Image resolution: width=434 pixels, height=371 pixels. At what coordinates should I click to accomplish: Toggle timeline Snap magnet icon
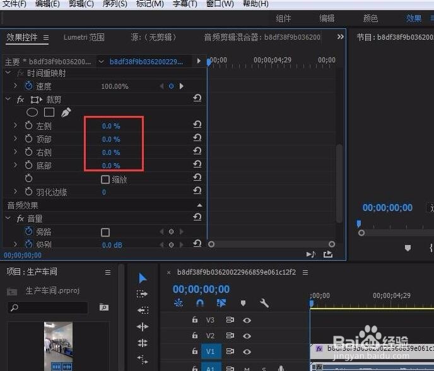click(x=200, y=303)
